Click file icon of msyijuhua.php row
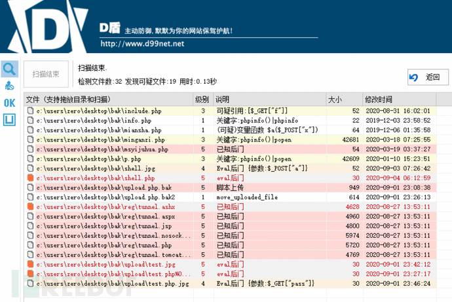This screenshot has width=452, height=302. coord(30,149)
